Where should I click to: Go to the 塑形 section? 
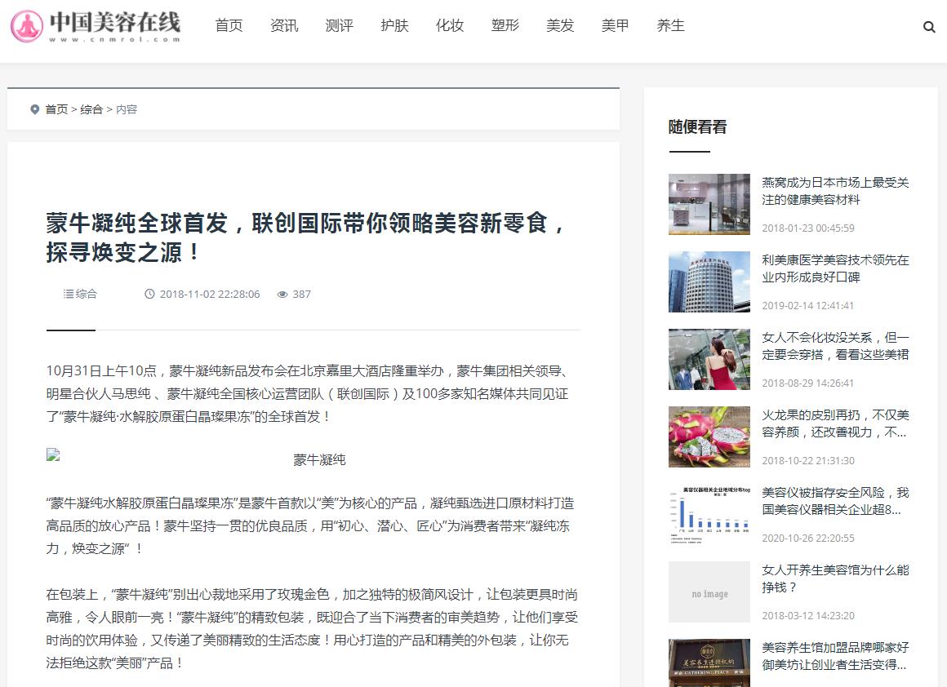click(x=505, y=26)
